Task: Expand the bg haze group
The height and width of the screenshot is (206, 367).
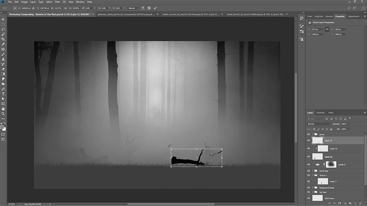Action: click(312, 192)
